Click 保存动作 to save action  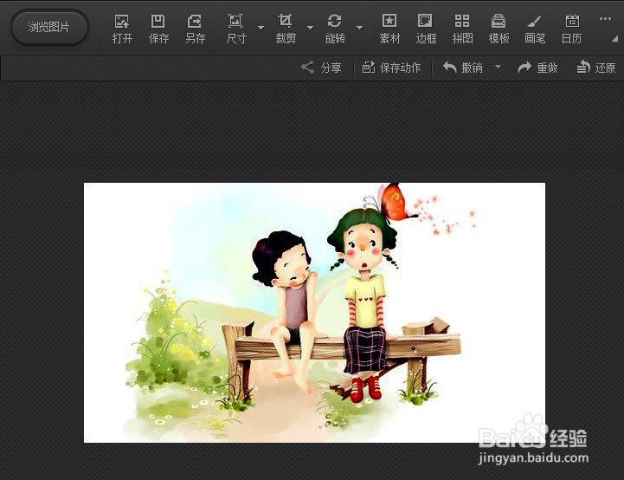[391, 68]
